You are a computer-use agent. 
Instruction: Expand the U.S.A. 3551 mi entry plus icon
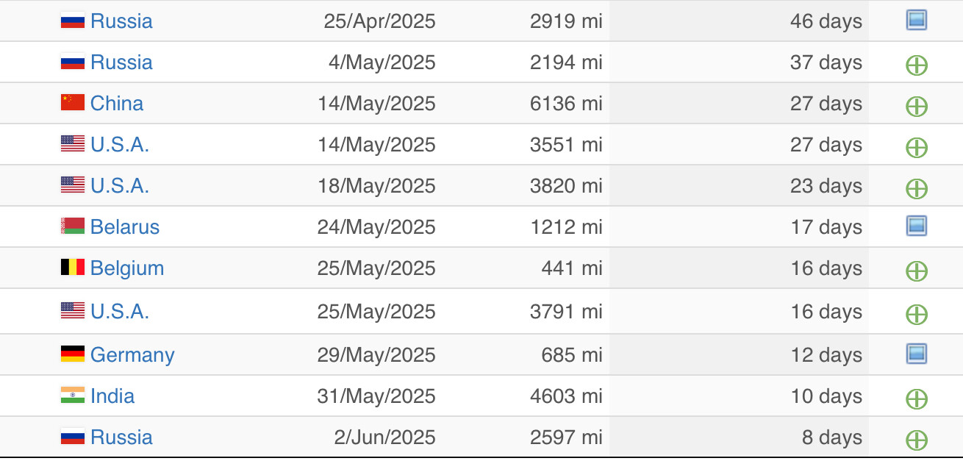pos(916,148)
